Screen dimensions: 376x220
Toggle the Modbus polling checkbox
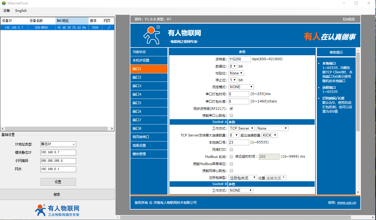point(231,157)
